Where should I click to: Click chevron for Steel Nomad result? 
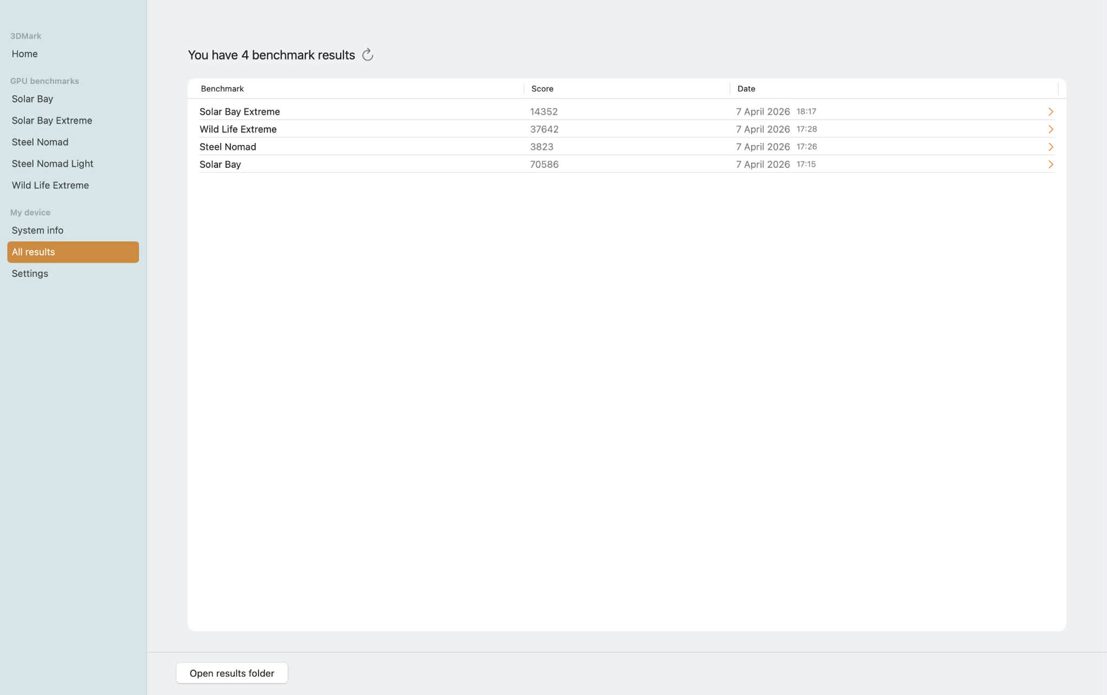coord(1050,147)
